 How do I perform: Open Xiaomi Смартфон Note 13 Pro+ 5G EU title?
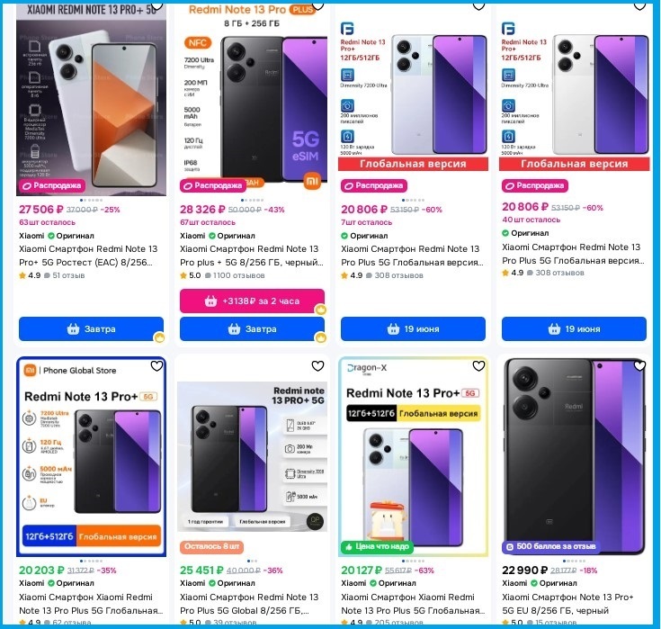pos(567,604)
